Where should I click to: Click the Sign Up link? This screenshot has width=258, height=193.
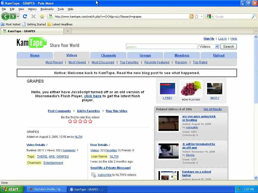(x=209, y=38)
